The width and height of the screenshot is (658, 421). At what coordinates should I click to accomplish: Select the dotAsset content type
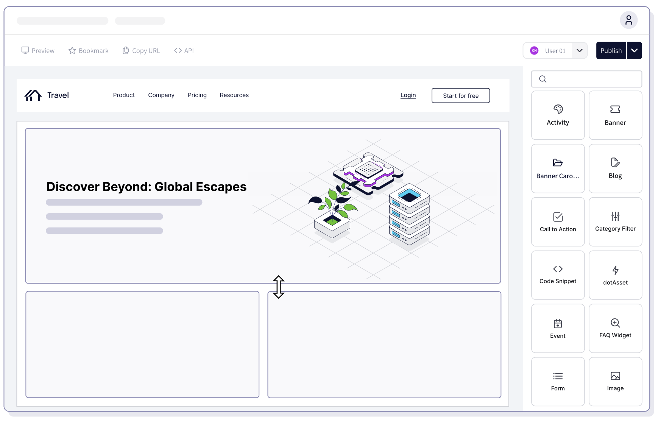coord(615,275)
